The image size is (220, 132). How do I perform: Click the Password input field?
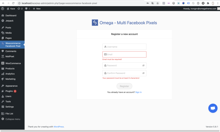124,65
